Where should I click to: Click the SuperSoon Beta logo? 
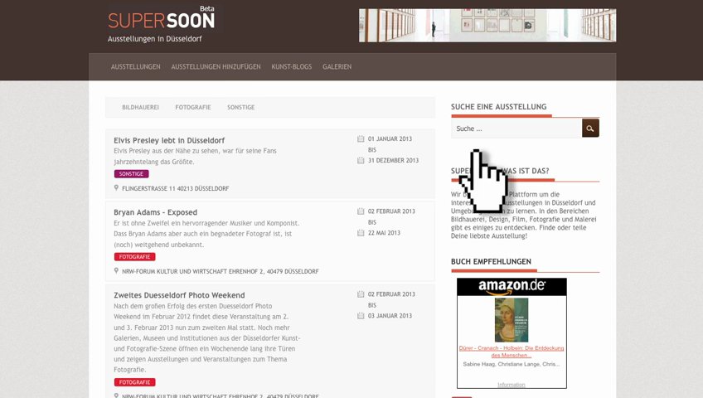coord(162,20)
